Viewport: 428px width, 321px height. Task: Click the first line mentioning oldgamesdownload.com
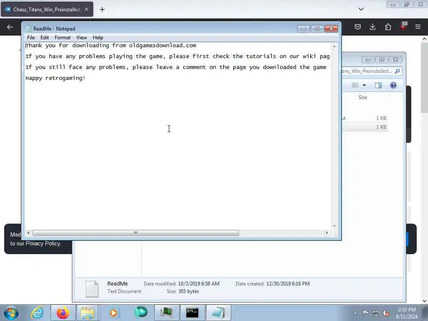111,45
